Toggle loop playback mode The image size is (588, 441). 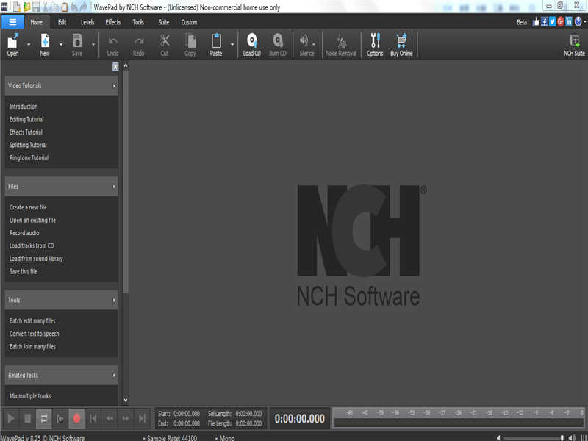point(44,418)
